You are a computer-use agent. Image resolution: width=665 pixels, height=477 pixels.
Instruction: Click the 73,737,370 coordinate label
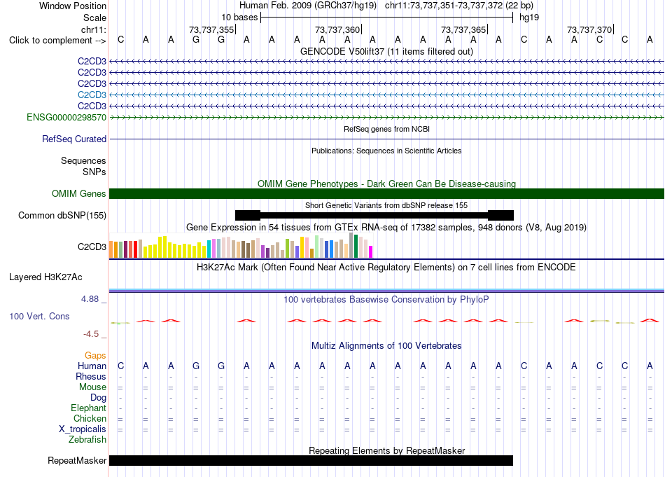[589, 29]
